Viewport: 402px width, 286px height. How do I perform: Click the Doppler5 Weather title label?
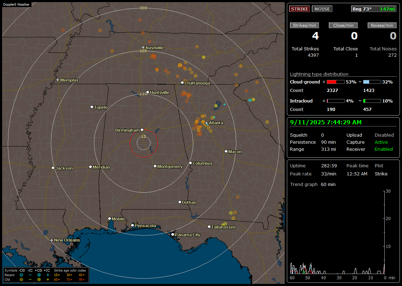click(x=16, y=4)
